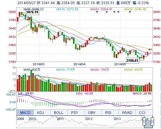Viewport: 161px width, 129px height.
Task: Click the 3876.19 high price label
Action: click(x=32, y=12)
